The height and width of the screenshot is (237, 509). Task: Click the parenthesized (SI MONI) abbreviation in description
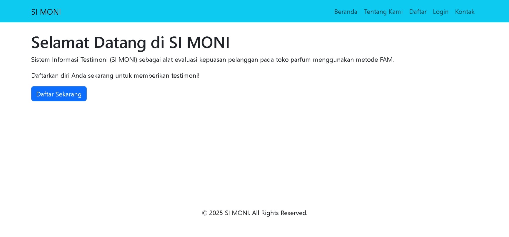pos(123,60)
